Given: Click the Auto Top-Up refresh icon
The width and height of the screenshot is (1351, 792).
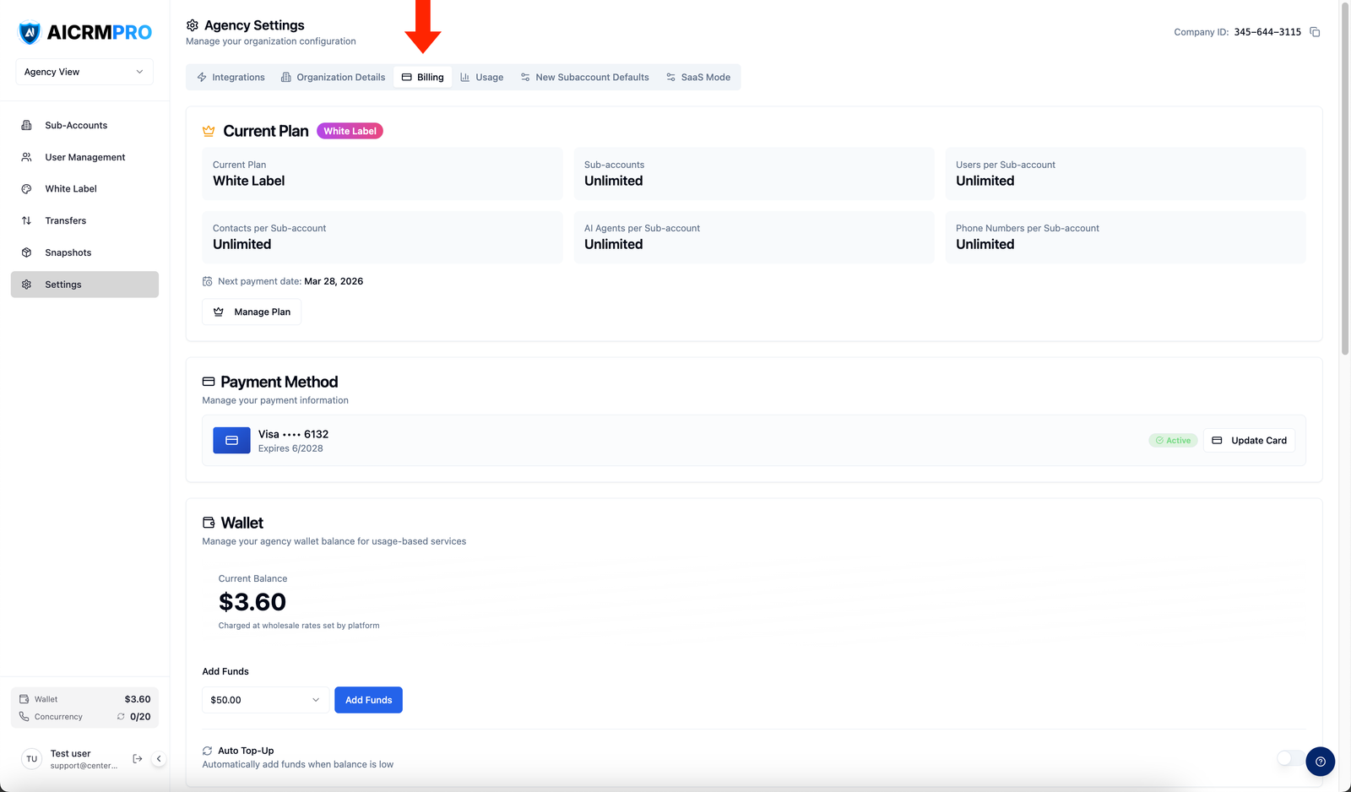Looking at the screenshot, I should pyautogui.click(x=208, y=751).
